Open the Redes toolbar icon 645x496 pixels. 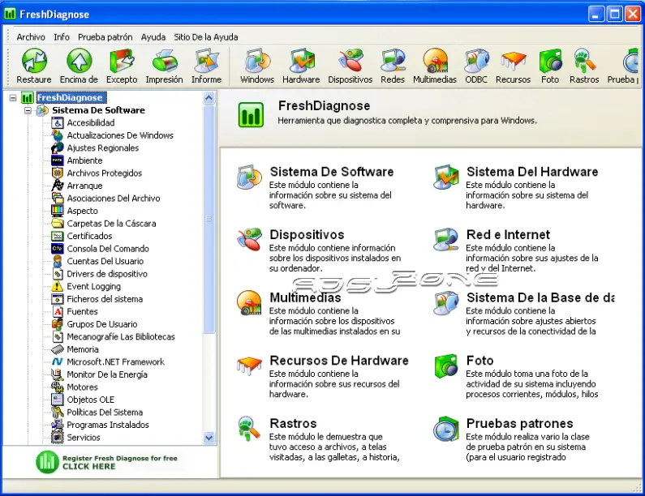393,61
